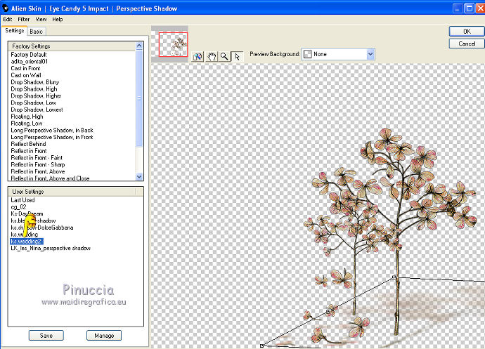Switch to the Settings tab
The image size is (485, 349).
tap(14, 31)
